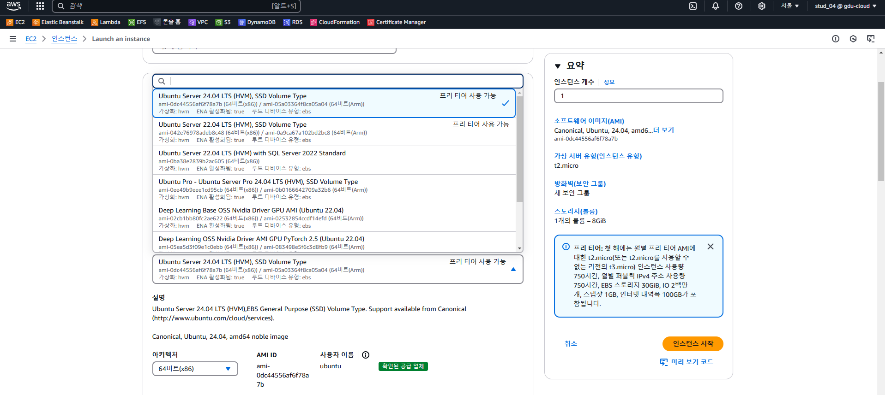Select Ubuntu Server 22.04 LTS SSD Volume Type
Image resolution: width=885 pixels, height=395 pixels.
point(334,132)
